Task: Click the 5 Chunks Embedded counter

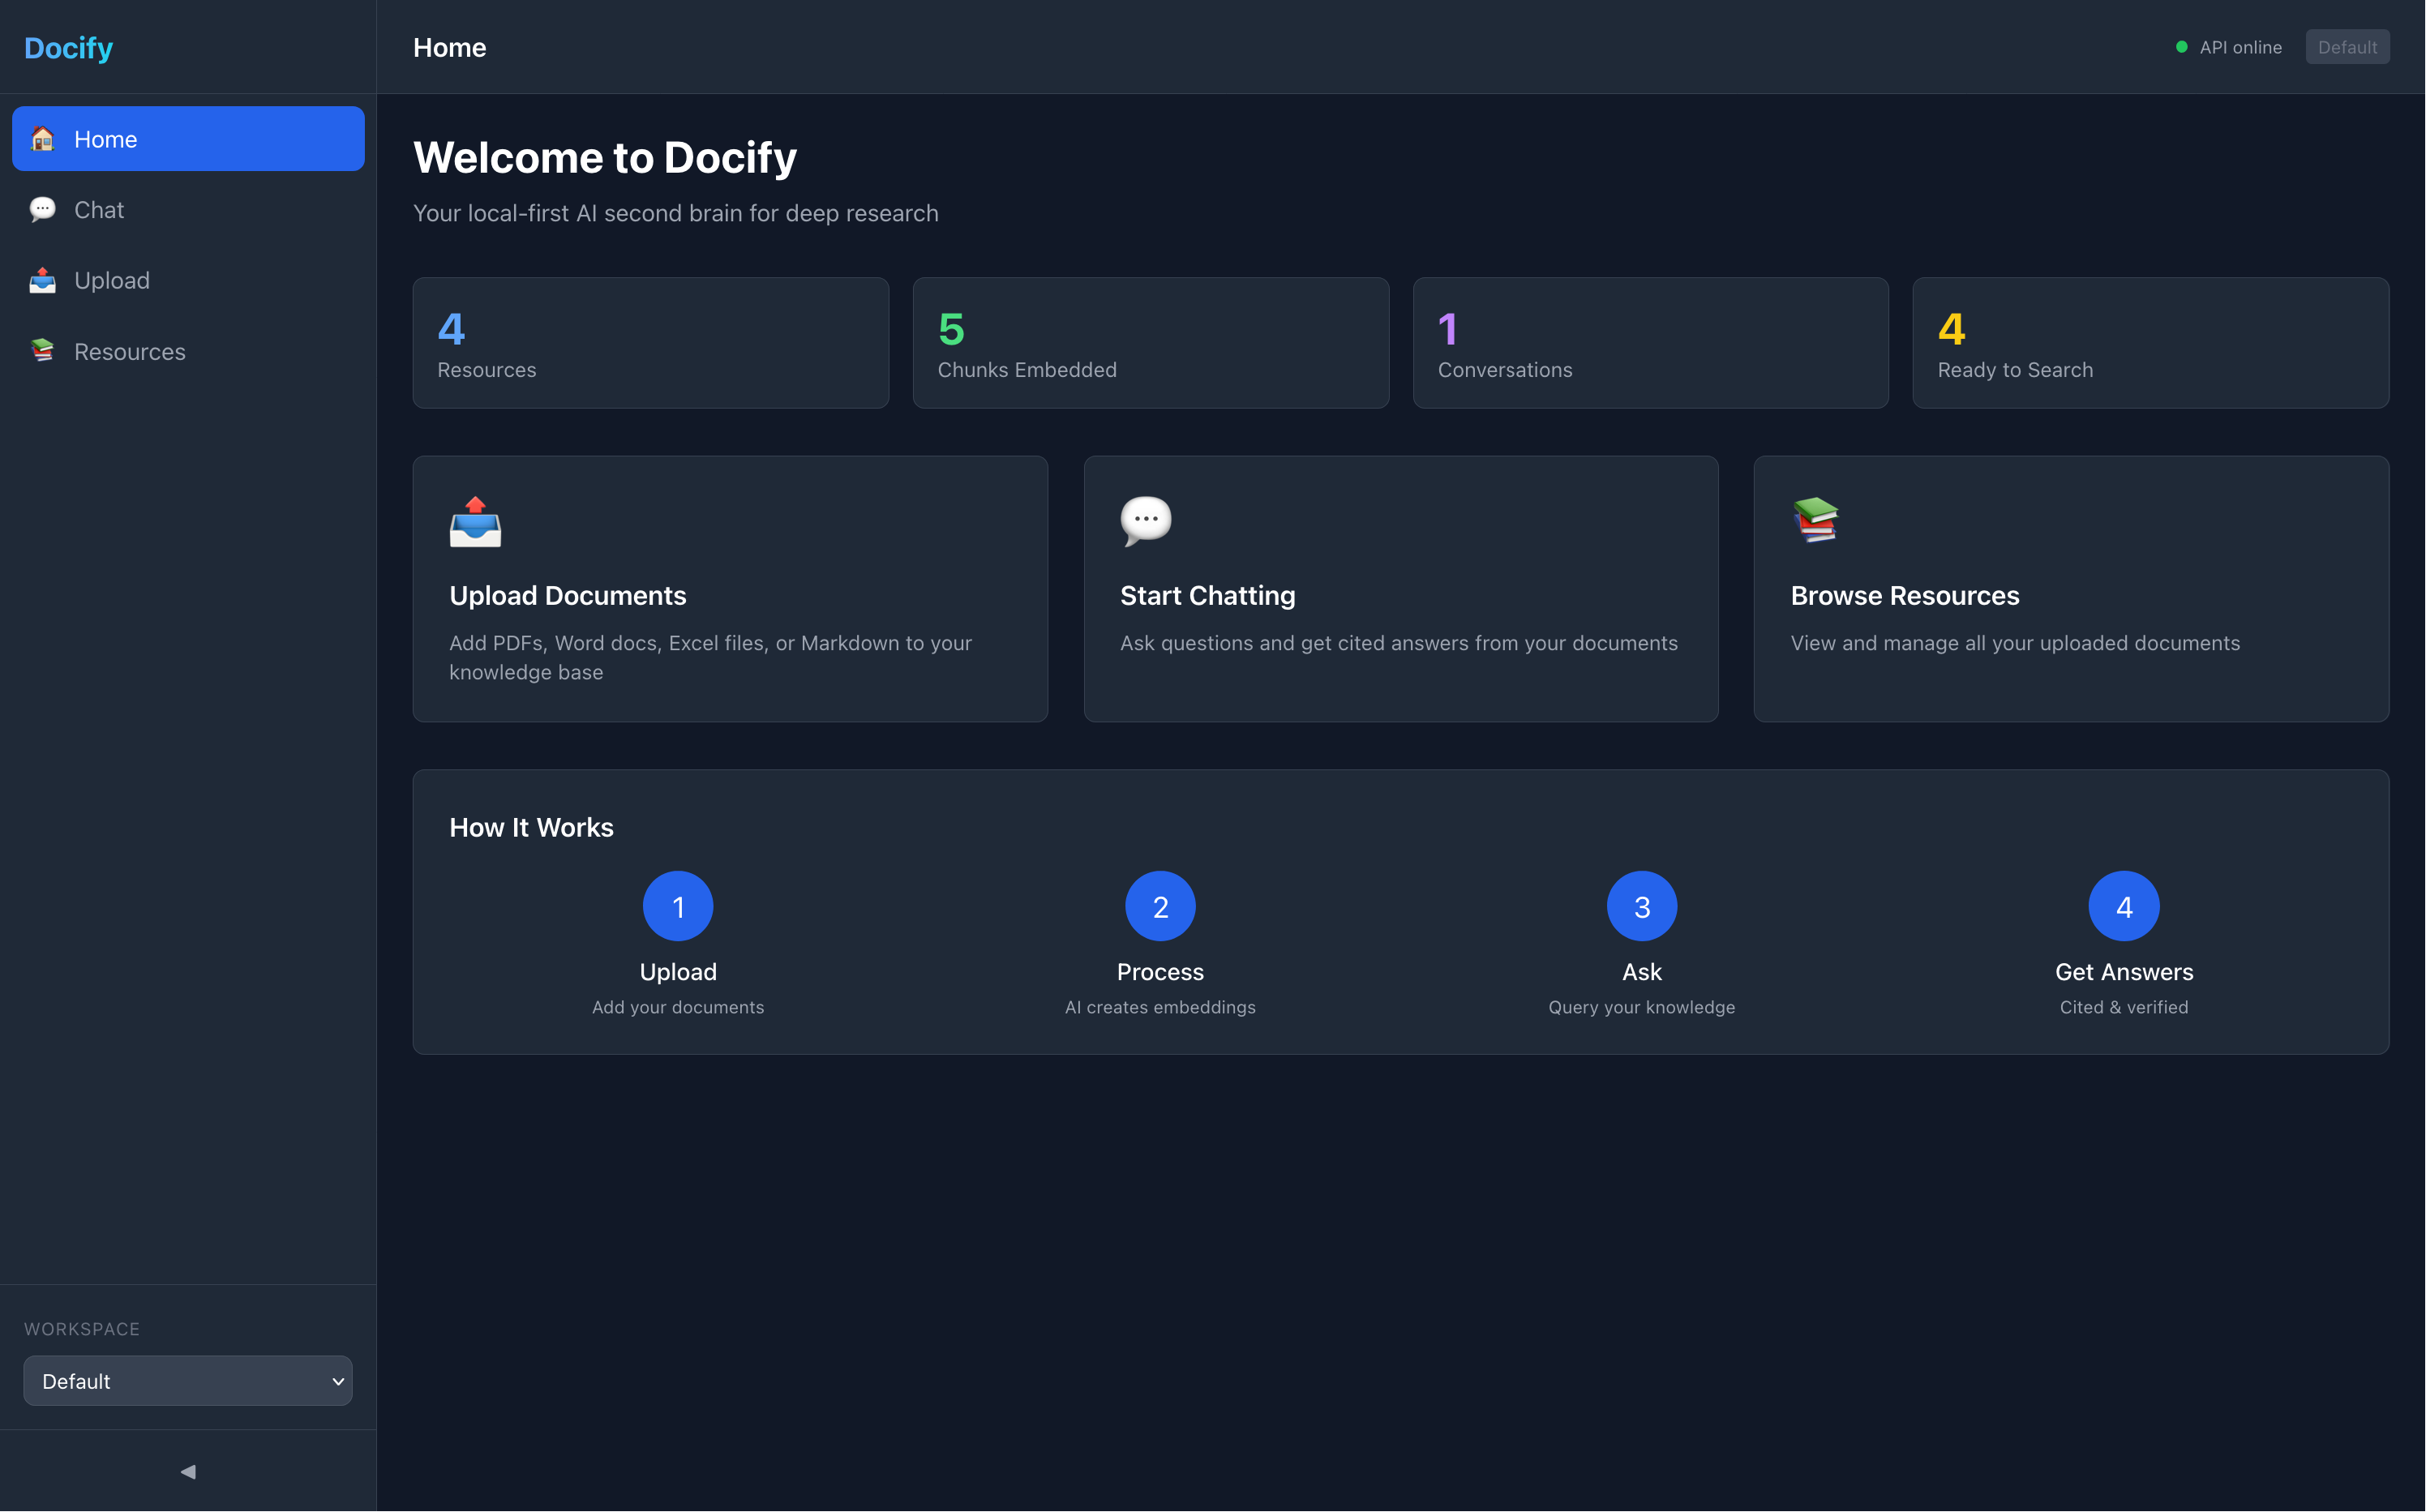Action: [1151, 342]
